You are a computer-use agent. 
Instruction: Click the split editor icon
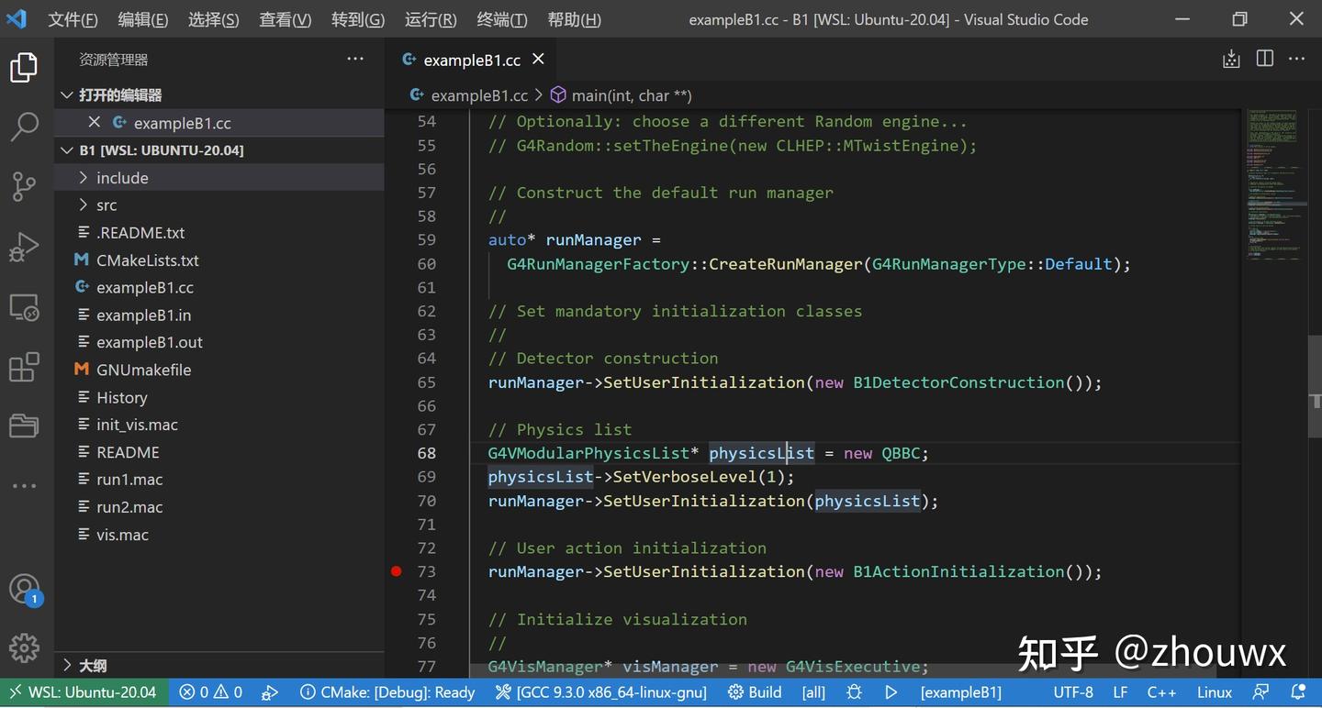1264,59
